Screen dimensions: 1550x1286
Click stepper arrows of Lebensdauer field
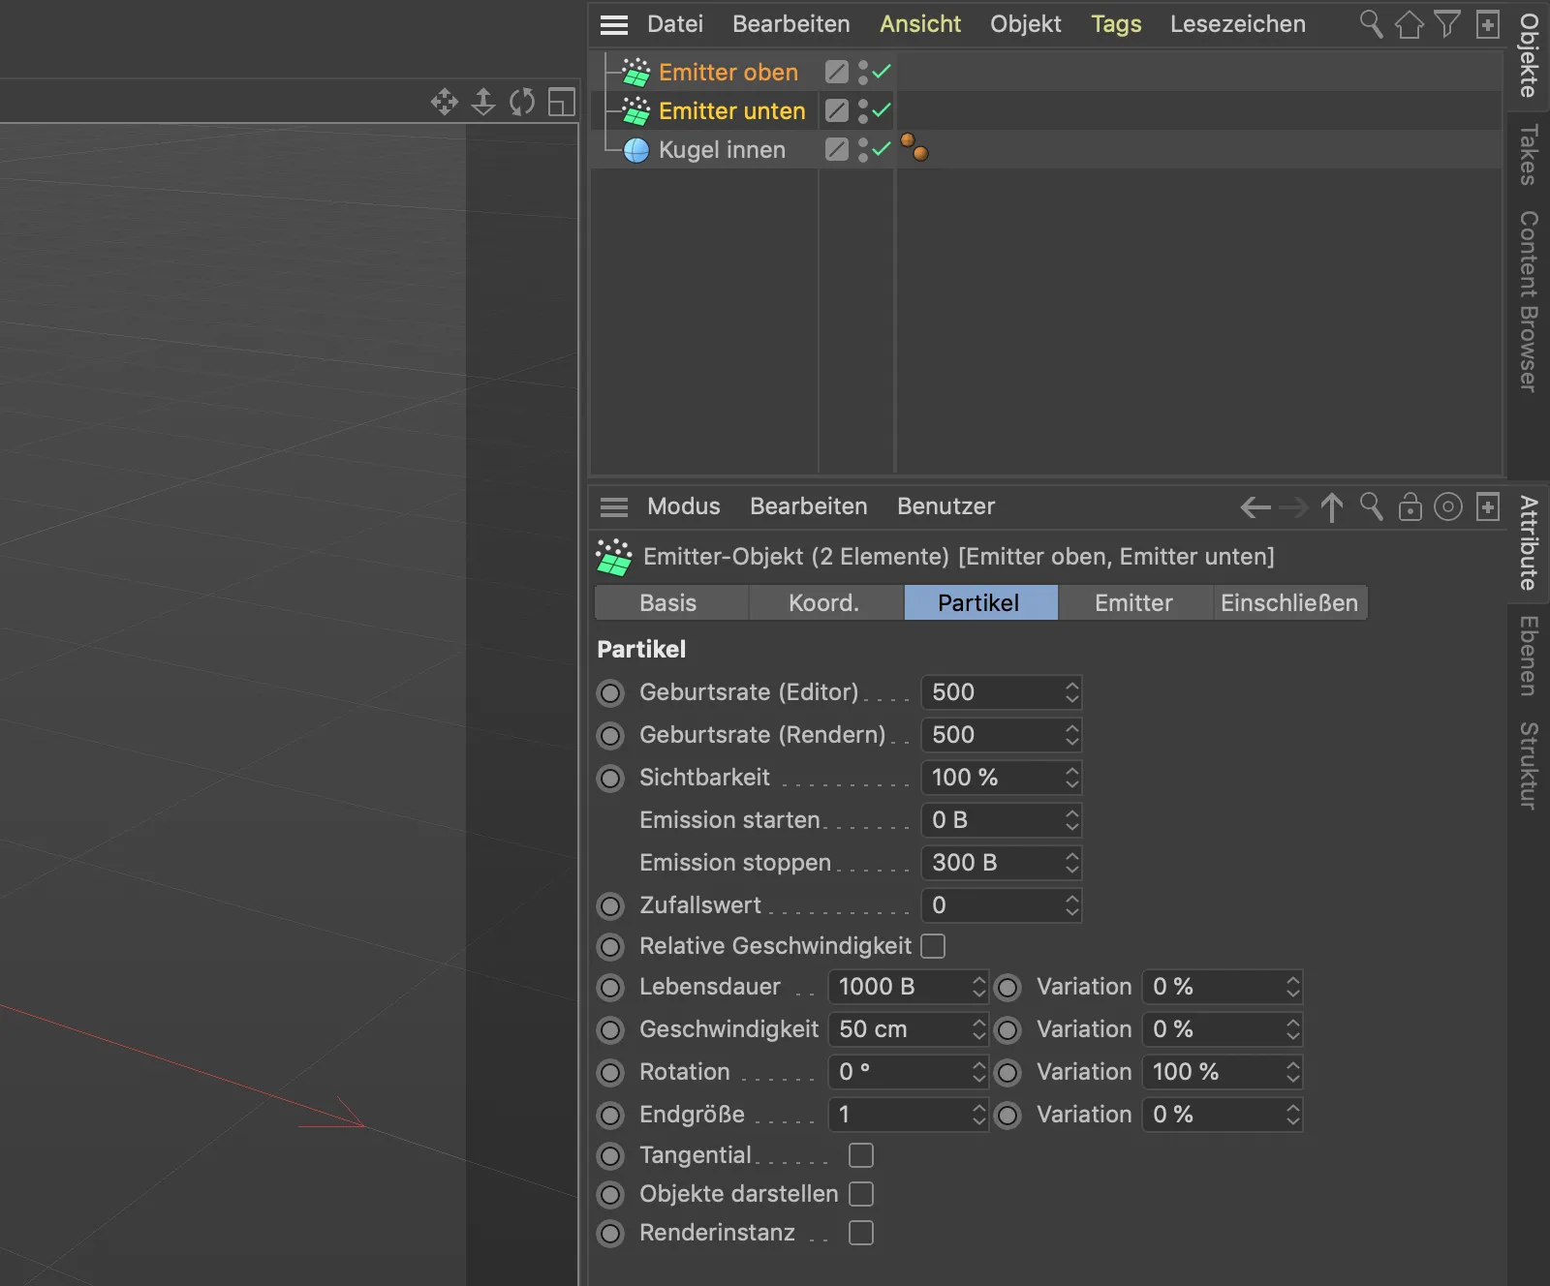(x=978, y=987)
